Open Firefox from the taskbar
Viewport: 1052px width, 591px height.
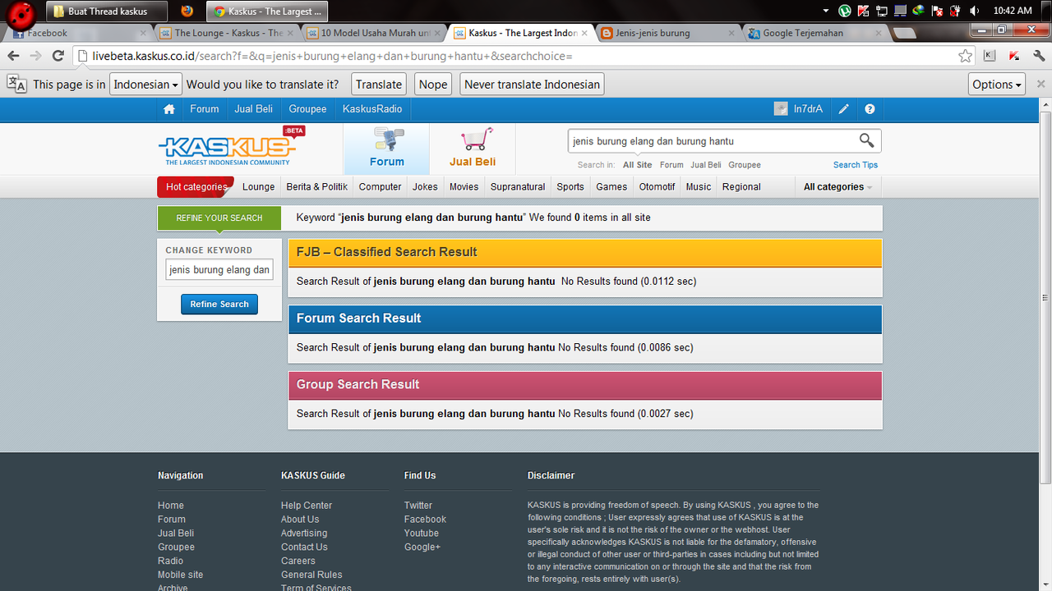[x=187, y=11]
